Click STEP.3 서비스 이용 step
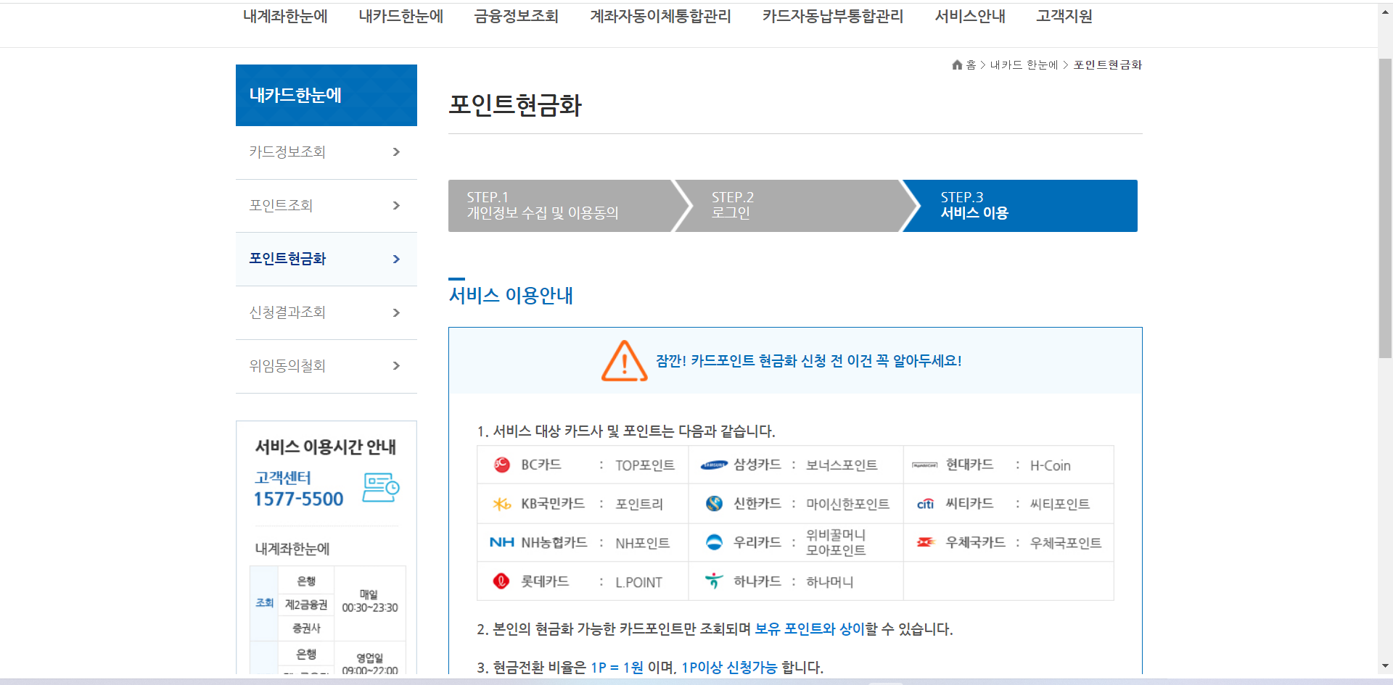The image size is (1393, 685). pos(1019,206)
